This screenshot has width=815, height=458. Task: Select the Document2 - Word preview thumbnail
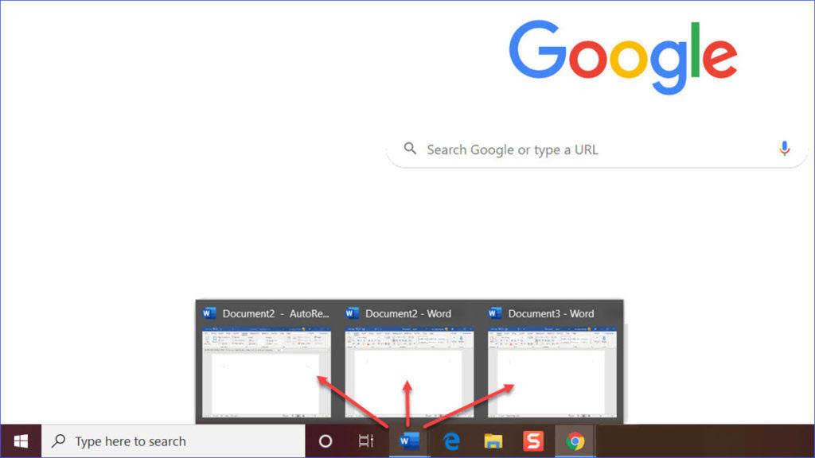[409, 372]
